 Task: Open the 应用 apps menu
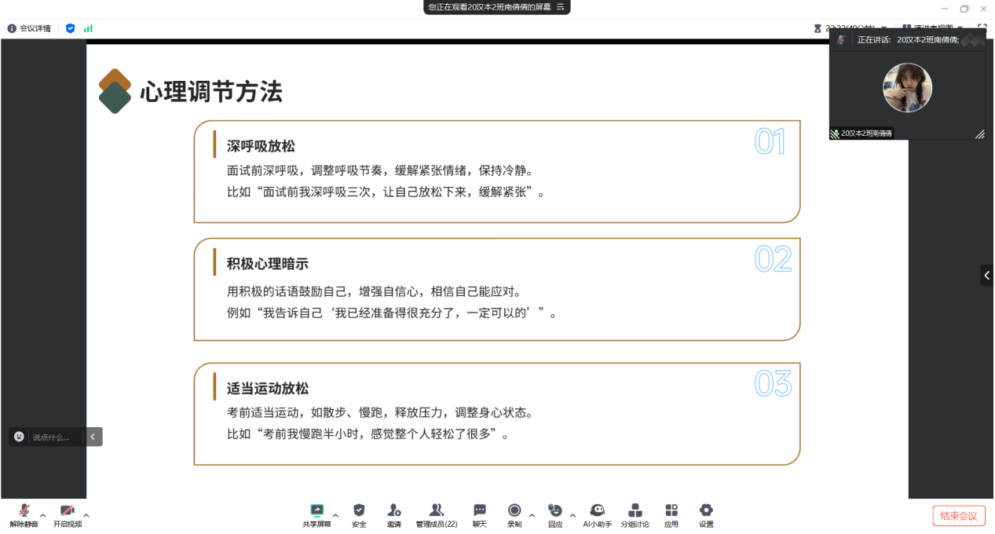[671, 514]
